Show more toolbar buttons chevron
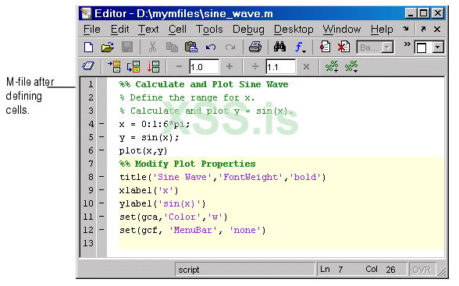This screenshot has width=459, height=286. coord(407,44)
